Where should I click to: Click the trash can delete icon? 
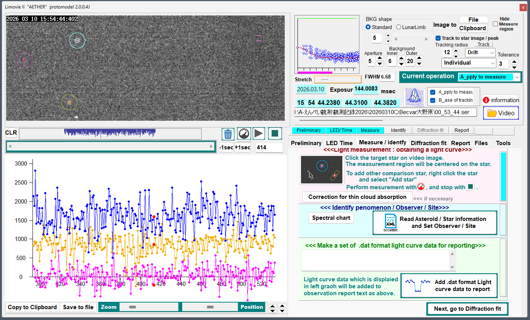click(x=228, y=134)
